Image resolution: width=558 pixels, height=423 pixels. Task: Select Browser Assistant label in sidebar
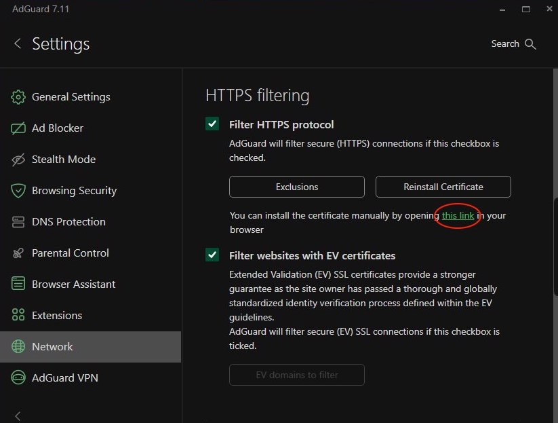click(x=74, y=284)
